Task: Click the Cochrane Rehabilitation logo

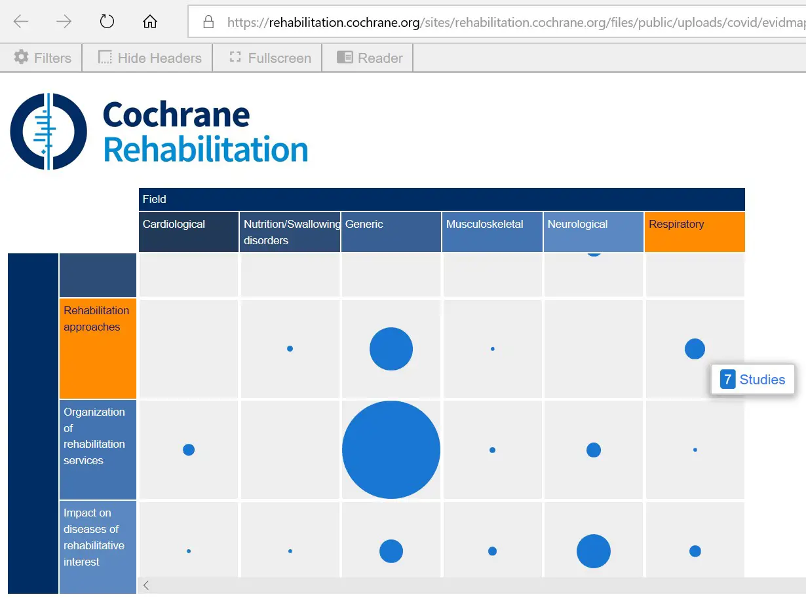Action: pyautogui.click(x=157, y=131)
